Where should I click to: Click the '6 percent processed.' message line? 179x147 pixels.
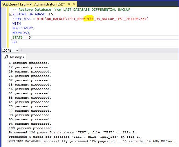(x=29, y=63)
